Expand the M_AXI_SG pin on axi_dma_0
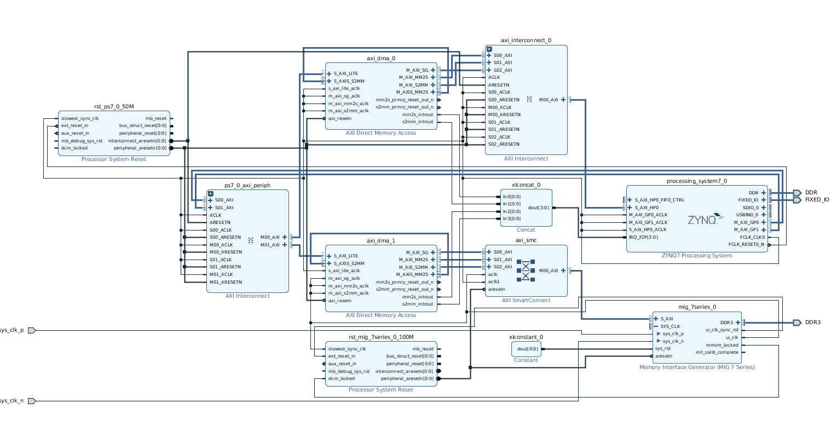The image size is (831, 426). 432,70
